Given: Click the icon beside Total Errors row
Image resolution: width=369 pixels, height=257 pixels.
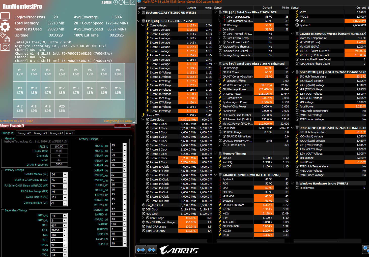Looking at the screenshot, I should tap(297, 188).
